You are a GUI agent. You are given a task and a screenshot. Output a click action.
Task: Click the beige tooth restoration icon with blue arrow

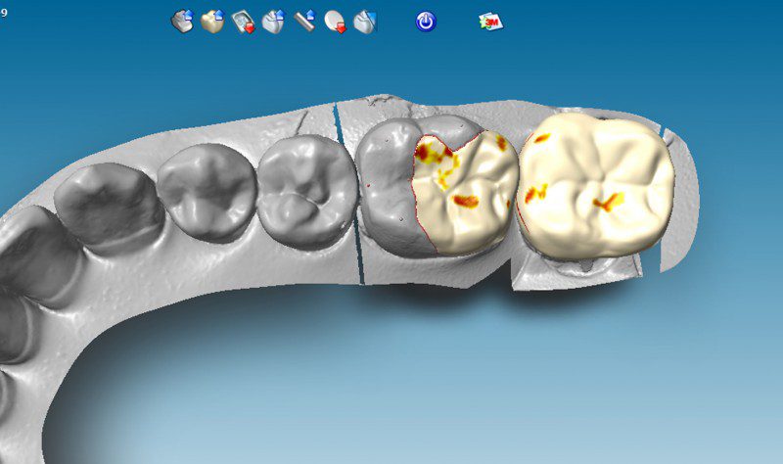[212, 22]
